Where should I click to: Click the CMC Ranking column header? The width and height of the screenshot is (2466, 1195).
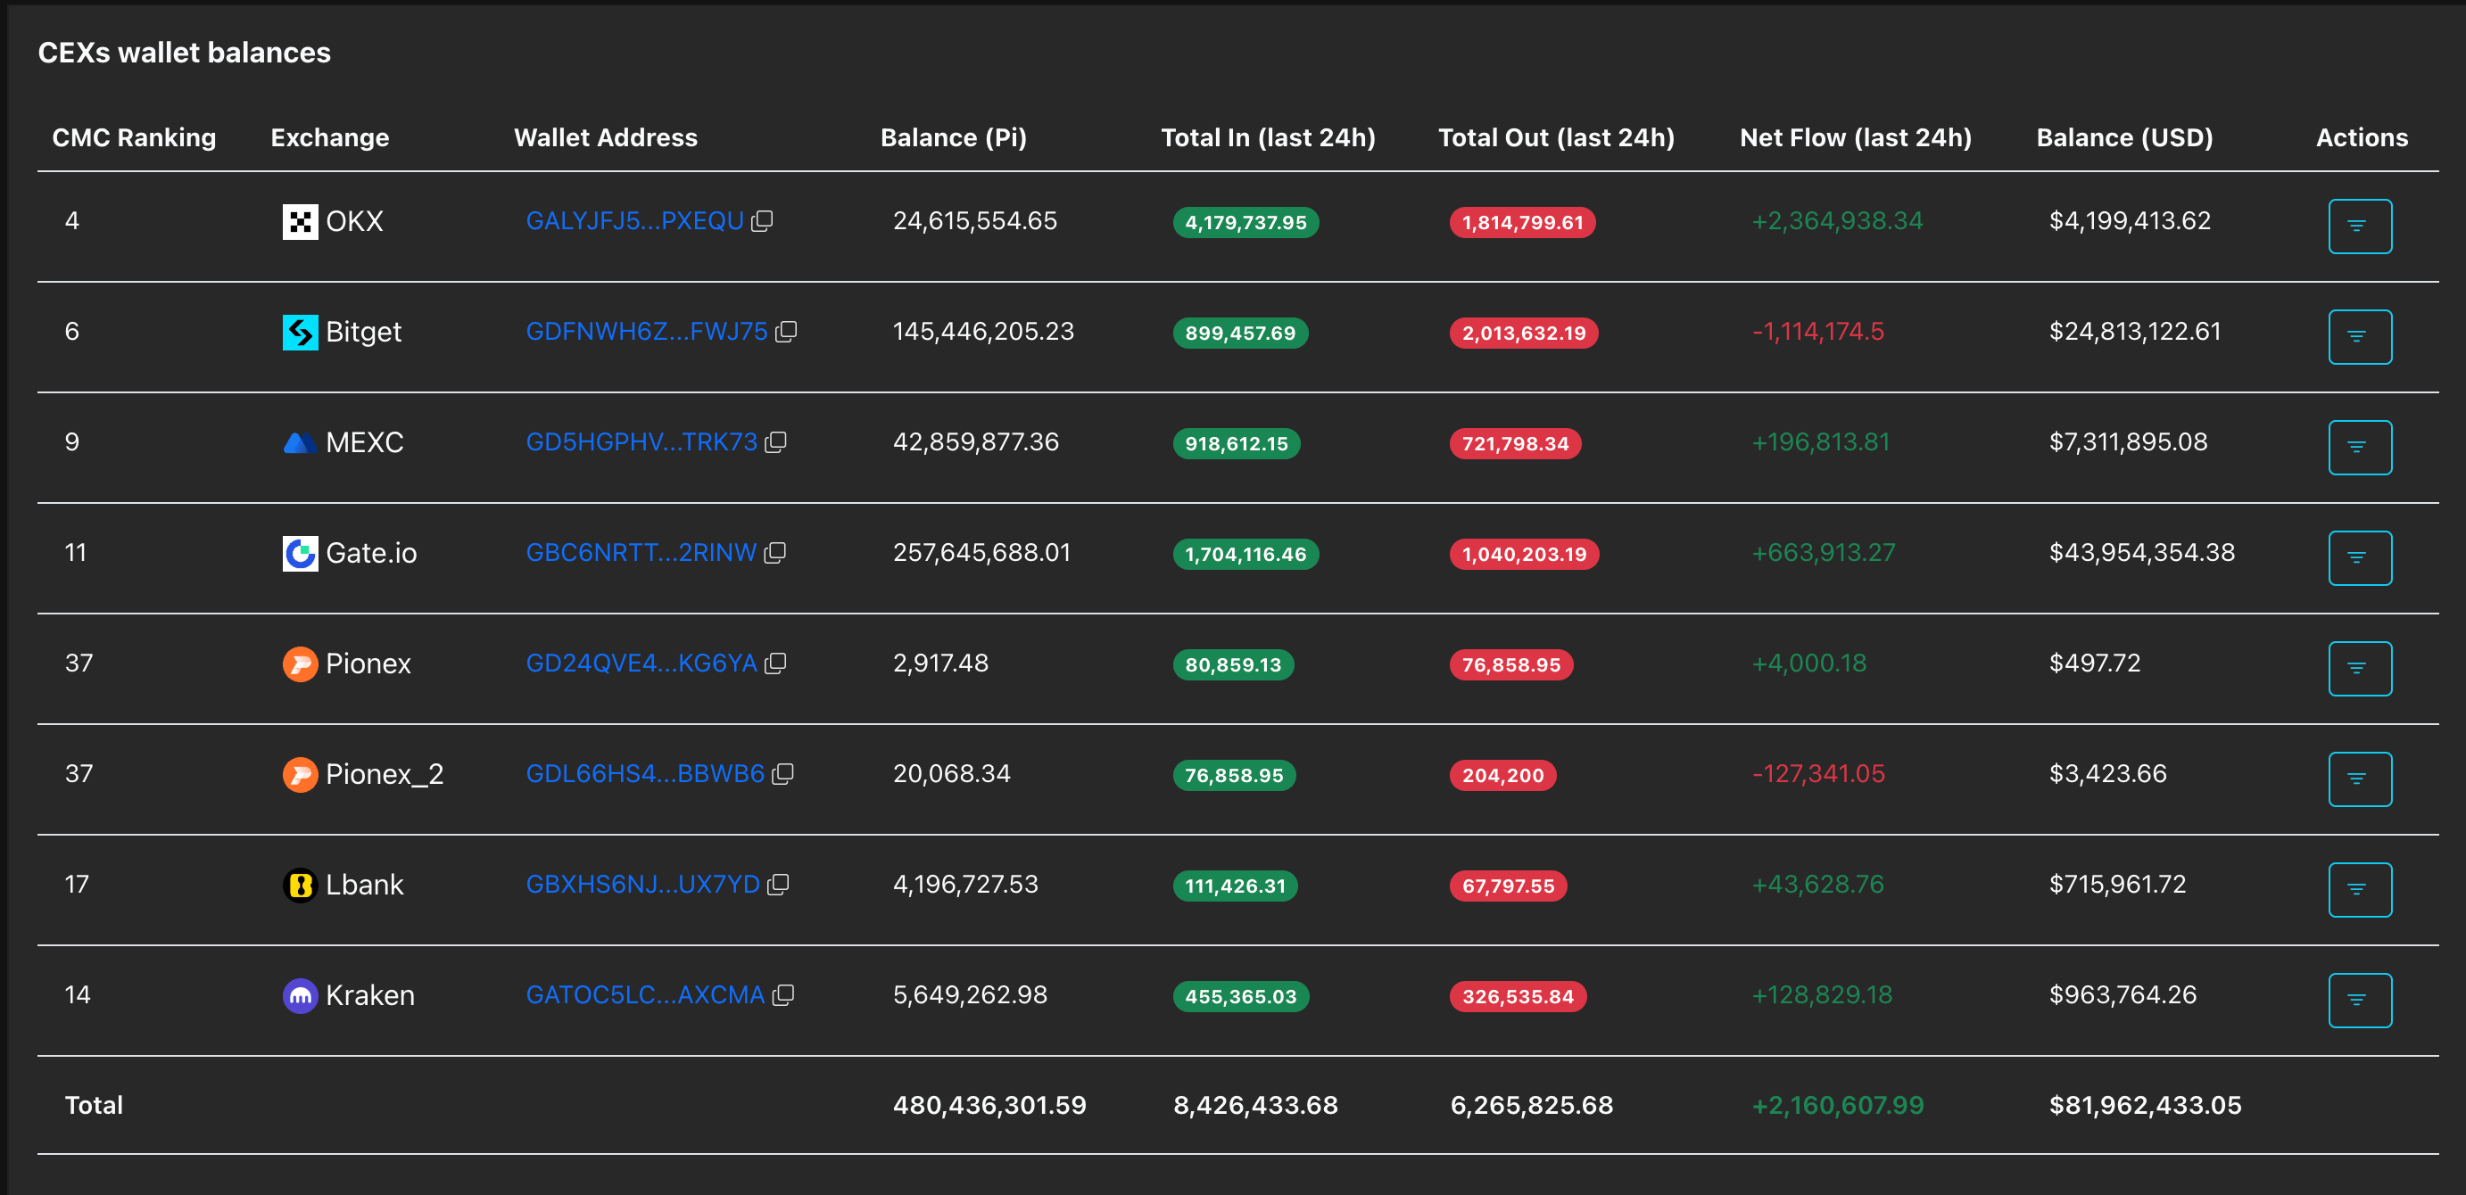134,137
